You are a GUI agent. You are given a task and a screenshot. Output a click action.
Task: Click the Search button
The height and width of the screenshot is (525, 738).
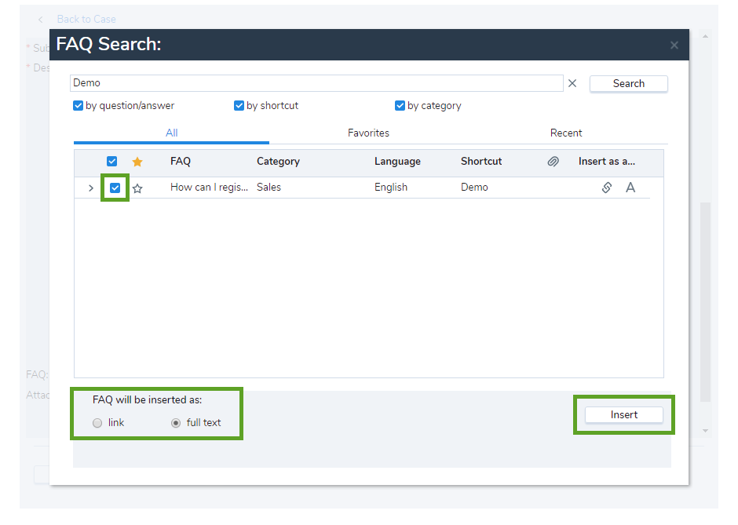[628, 84]
